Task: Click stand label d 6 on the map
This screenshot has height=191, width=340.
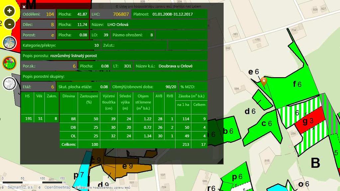Action: (x=250, y=111)
